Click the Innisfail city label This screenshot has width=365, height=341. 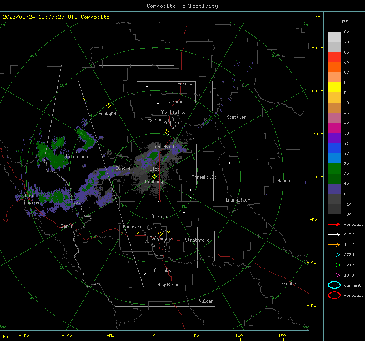click(163, 147)
